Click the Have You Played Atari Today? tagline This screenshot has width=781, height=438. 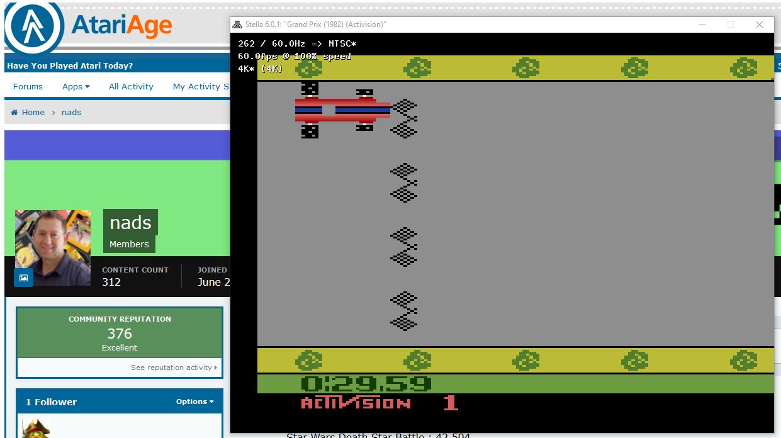70,66
